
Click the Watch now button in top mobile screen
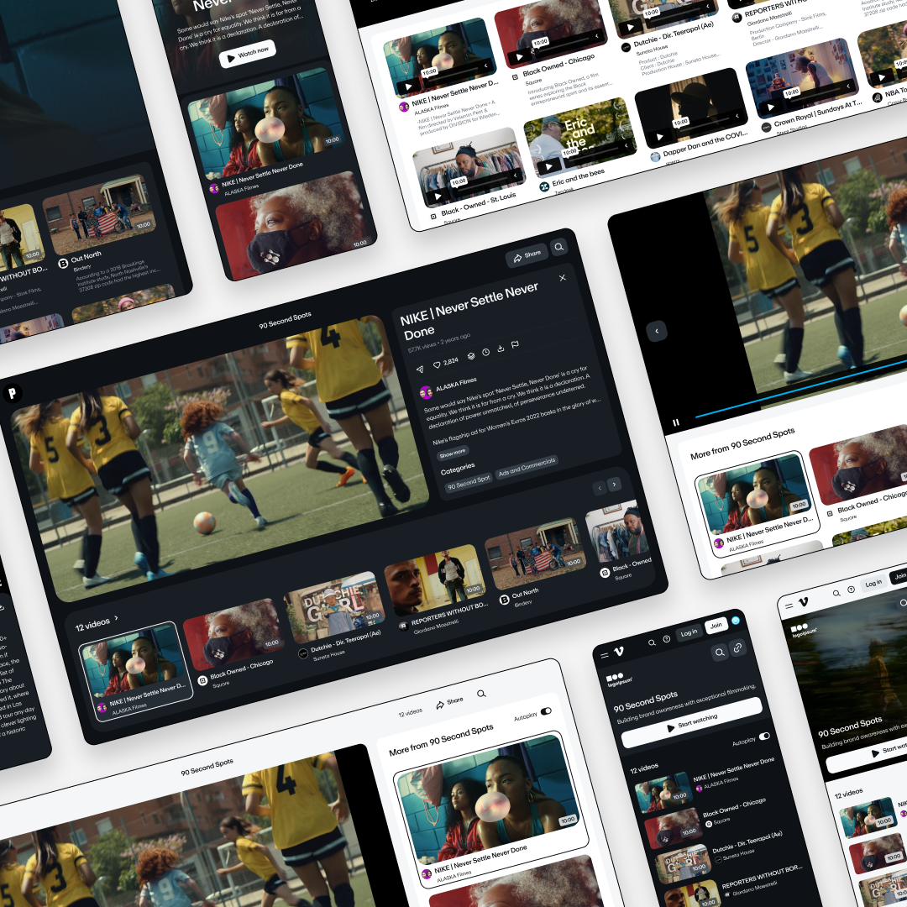[248, 55]
